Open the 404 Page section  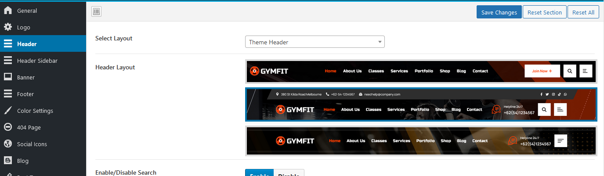click(x=43, y=127)
